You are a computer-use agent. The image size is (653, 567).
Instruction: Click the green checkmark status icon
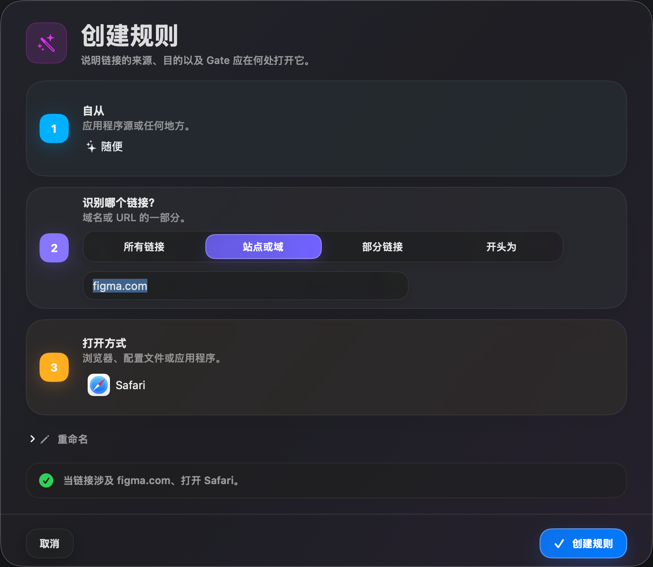(46, 480)
